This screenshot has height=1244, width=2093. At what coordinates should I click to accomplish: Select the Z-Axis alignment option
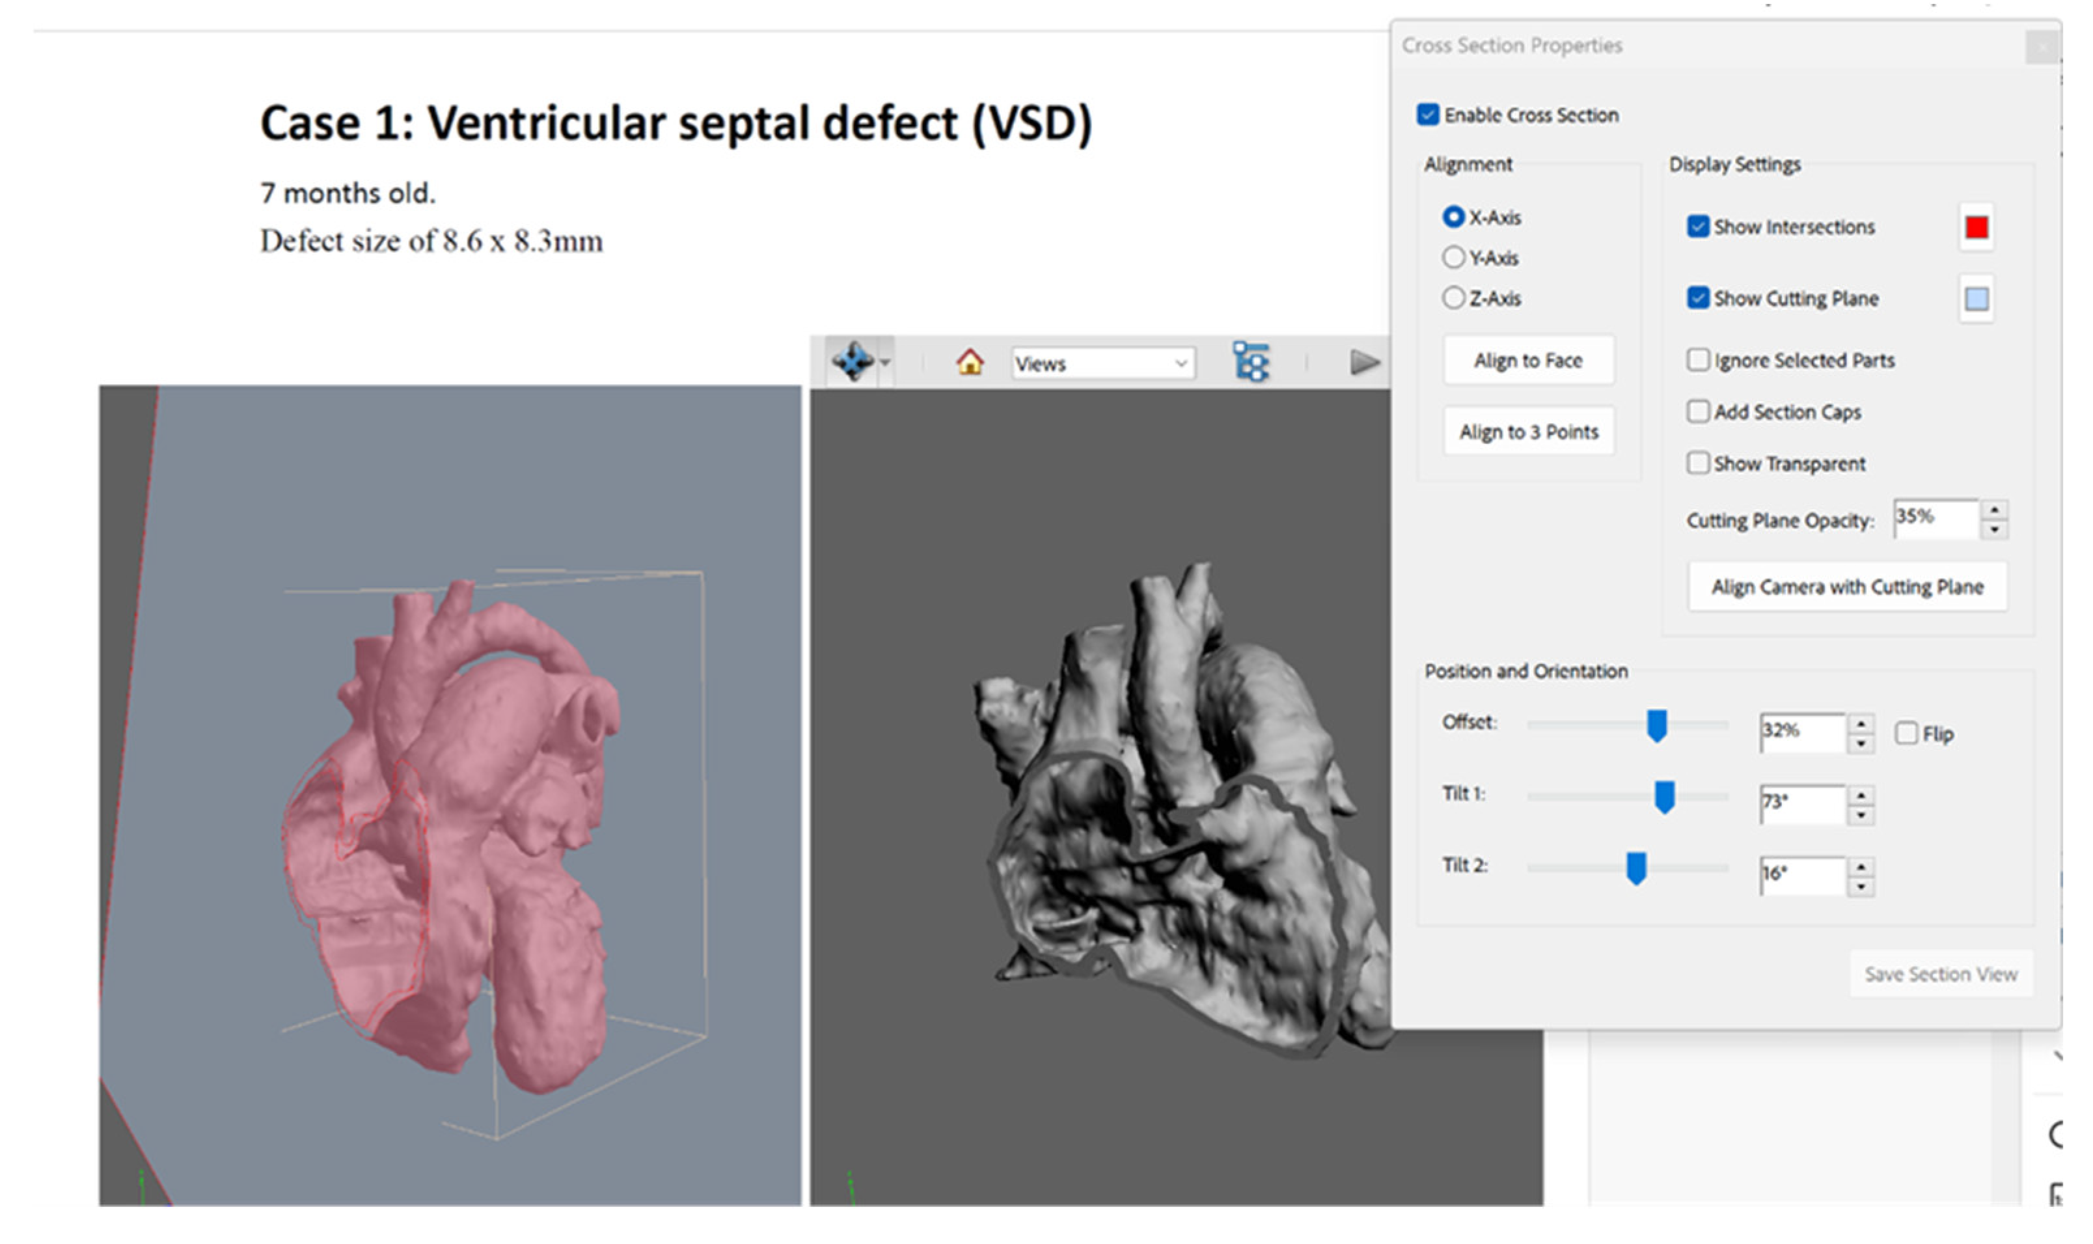1453,297
